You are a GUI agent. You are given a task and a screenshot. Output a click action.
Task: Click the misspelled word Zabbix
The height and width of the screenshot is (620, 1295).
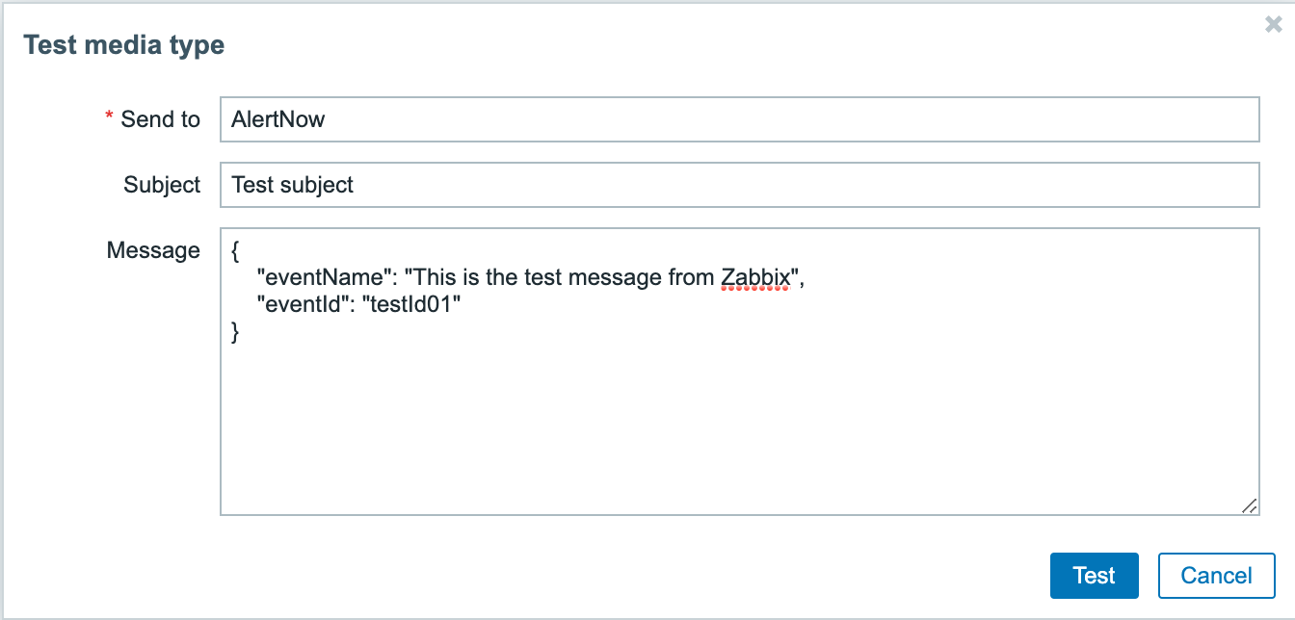(x=755, y=278)
